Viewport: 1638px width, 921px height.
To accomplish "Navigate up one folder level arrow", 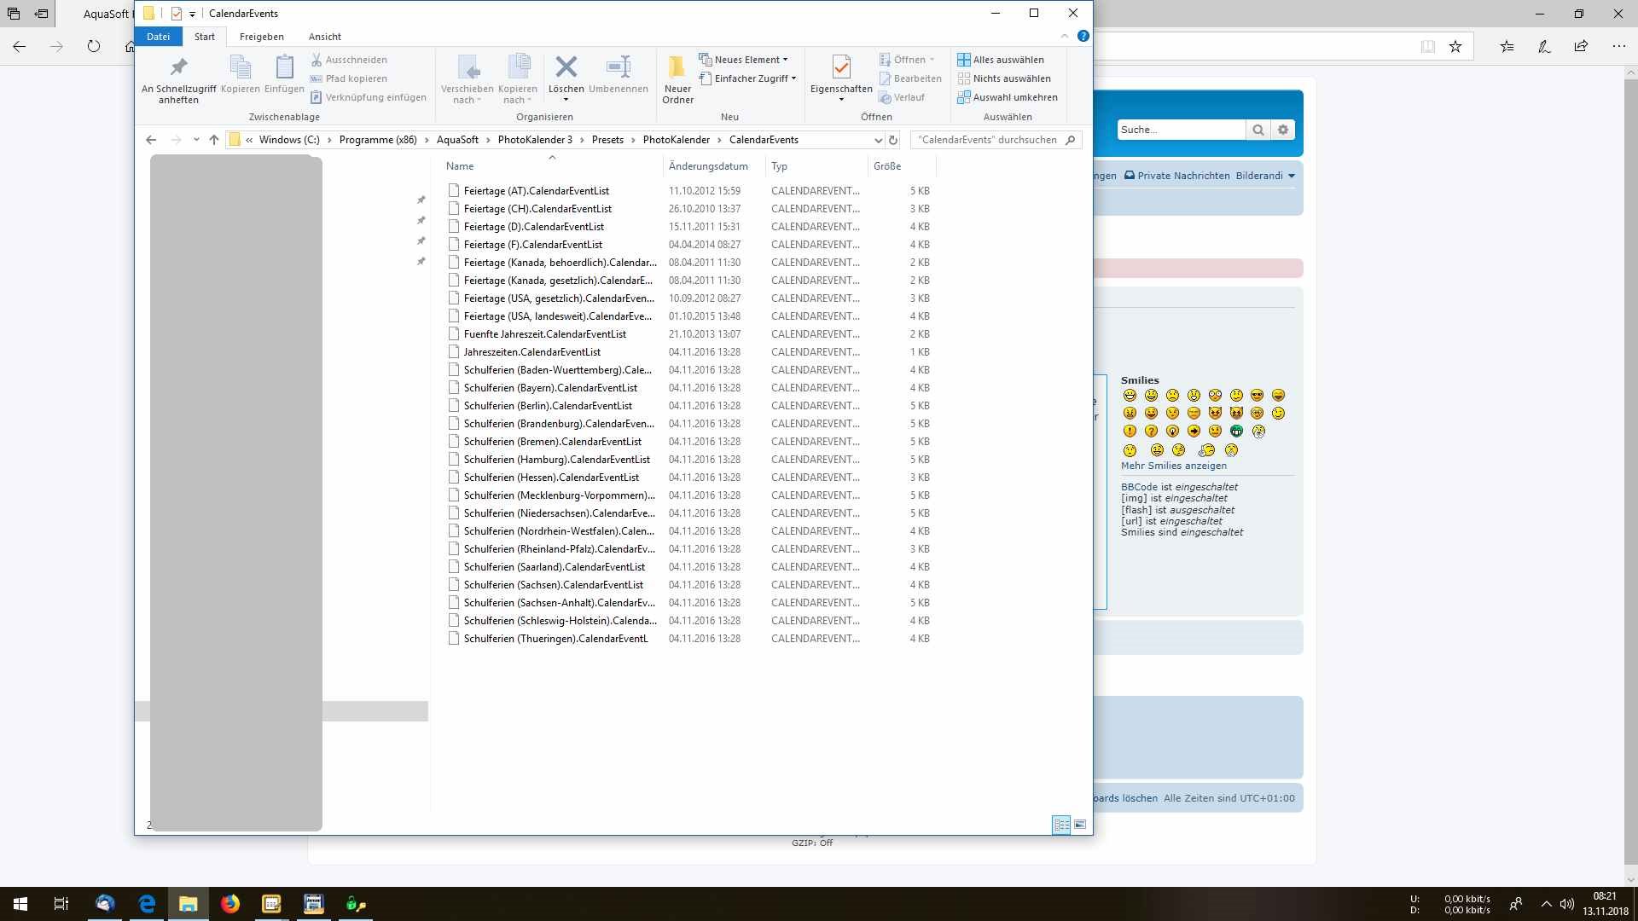I will (x=214, y=140).
